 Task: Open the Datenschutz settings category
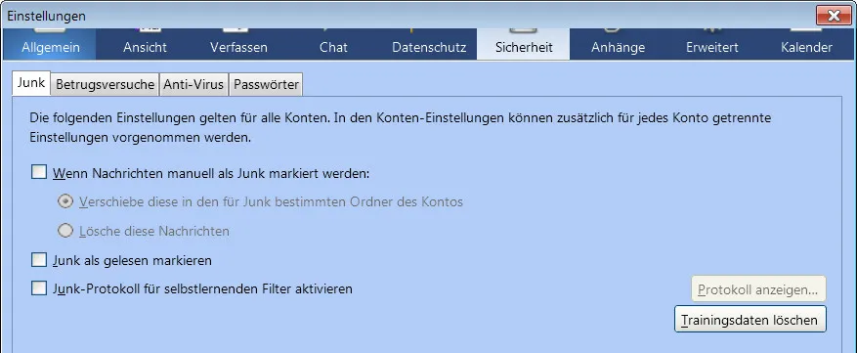click(x=429, y=44)
